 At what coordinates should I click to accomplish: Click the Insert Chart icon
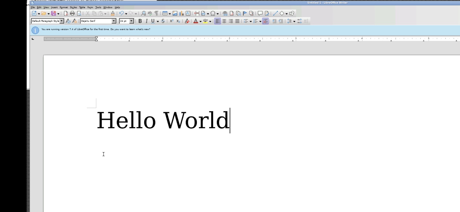[182, 14]
